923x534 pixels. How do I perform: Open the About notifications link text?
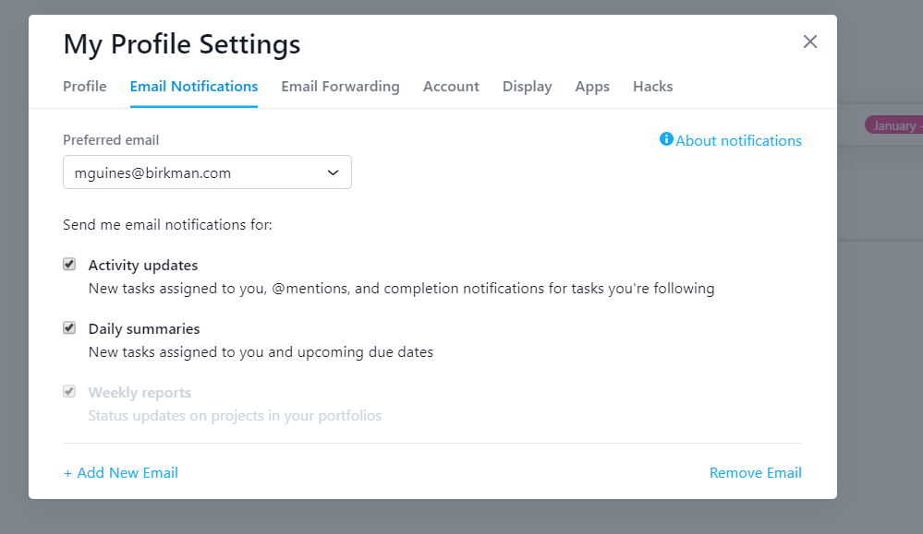pos(738,141)
